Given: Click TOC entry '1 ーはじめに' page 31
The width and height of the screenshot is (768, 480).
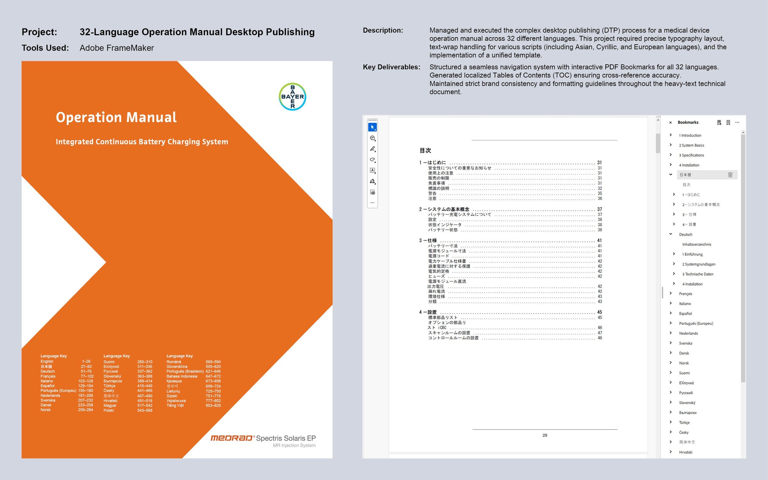Looking at the screenshot, I should (510, 163).
